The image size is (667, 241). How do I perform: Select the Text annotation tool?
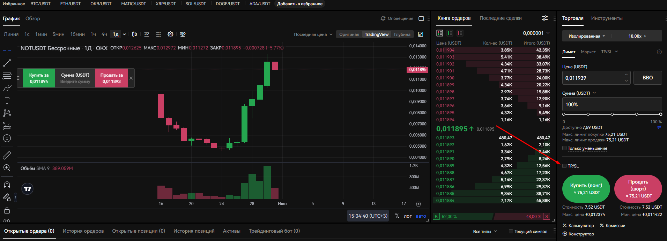pos(7,101)
